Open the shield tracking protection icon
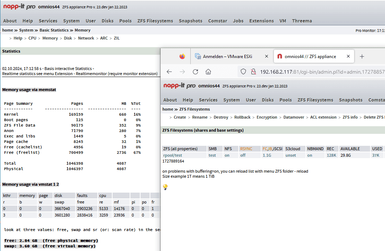This screenshot has height=251, width=385. (x=243, y=71)
